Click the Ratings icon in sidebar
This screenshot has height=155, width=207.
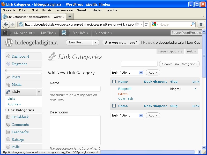tap(8, 139)
